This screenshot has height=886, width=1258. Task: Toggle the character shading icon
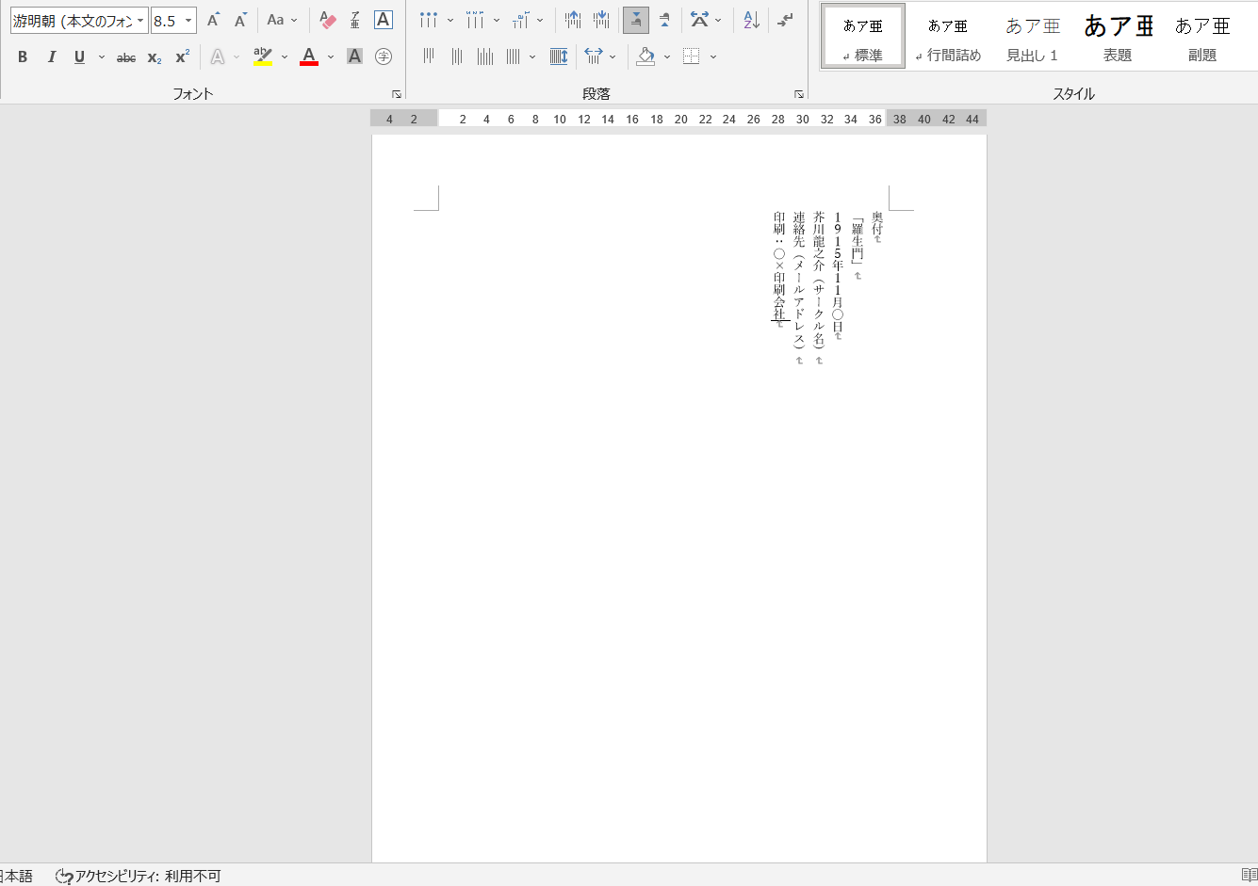pyautogui.click(x=353, y=56)
